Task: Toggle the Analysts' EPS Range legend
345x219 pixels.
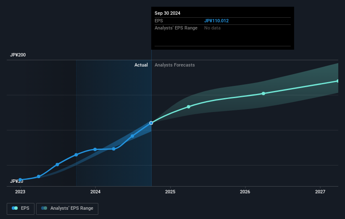Action: (x=67, y=208)
